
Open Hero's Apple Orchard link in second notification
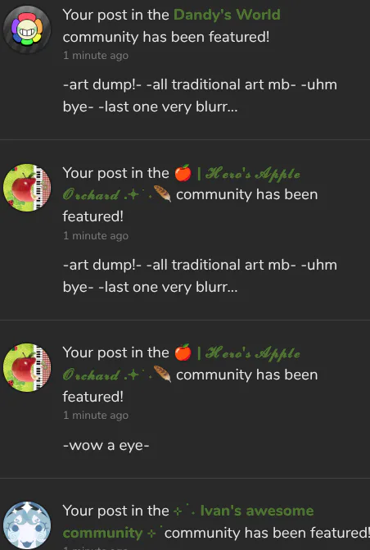(182, 184)
